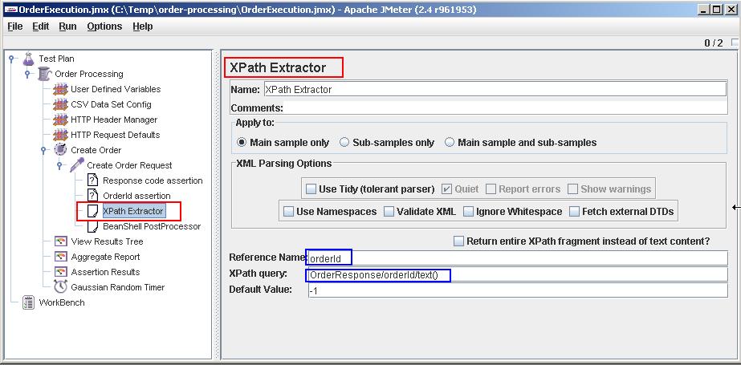
Task: Check the Ignore Whitespace option
Action: tap(468, 212)
